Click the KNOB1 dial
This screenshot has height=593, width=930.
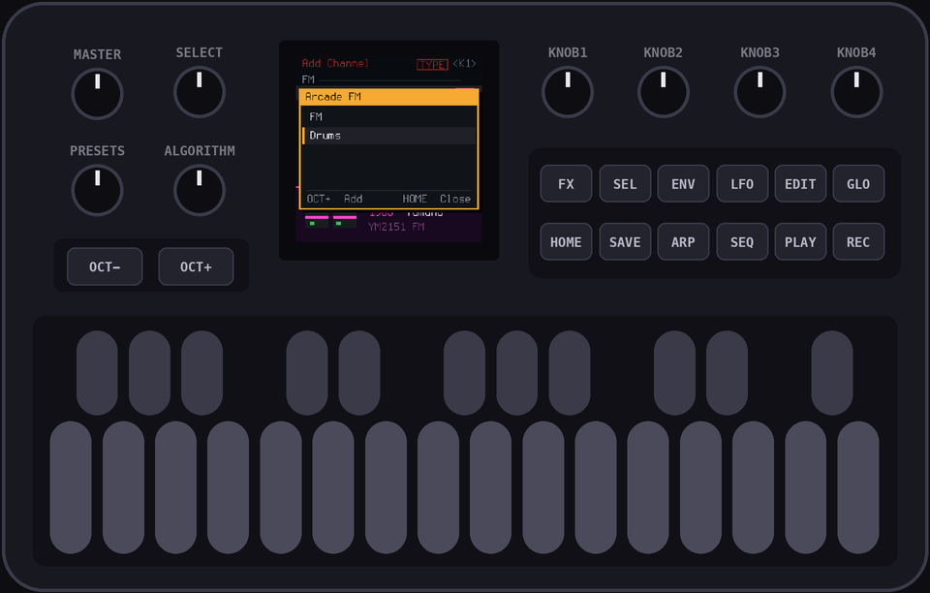coord(568,92)
